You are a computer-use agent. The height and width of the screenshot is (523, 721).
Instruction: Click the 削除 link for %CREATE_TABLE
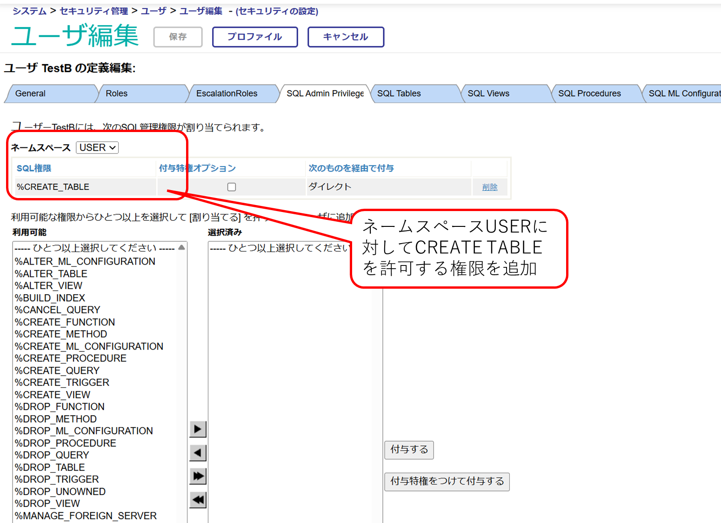(489, 187)
